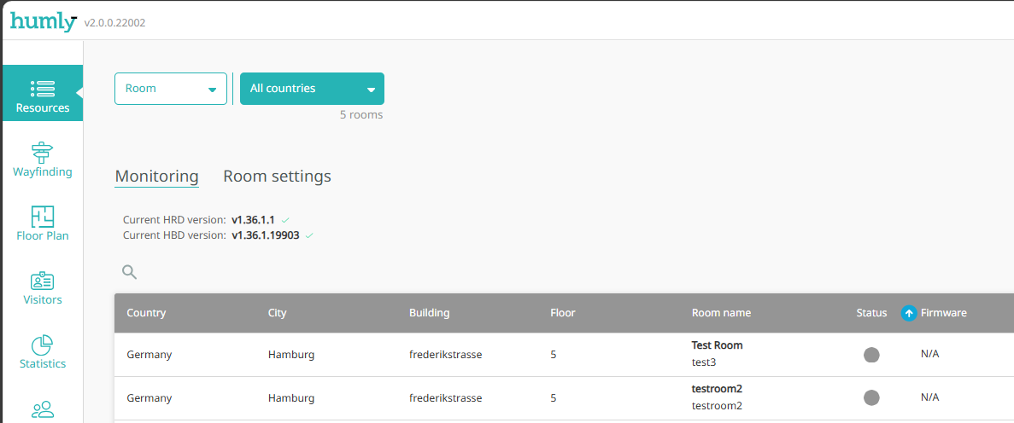Go to Floor Plan section

[42, 217]
